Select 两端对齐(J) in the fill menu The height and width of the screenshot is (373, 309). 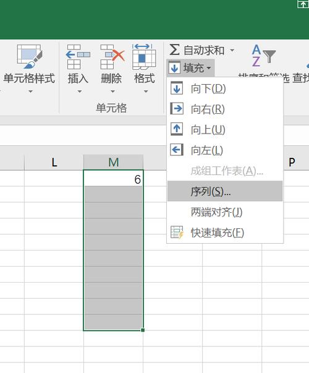(x=225, y=212)
